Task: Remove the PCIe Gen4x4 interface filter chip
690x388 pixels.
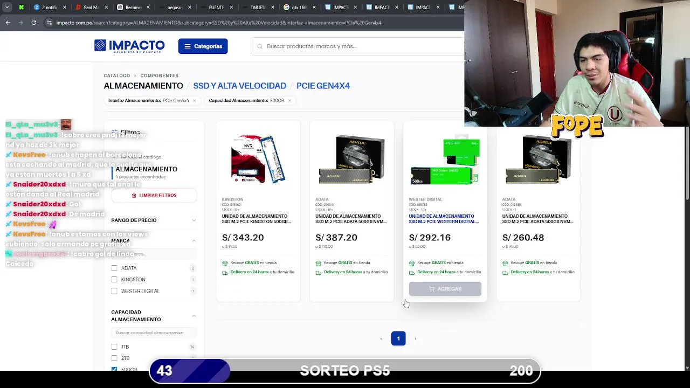Action: (194, 100)
